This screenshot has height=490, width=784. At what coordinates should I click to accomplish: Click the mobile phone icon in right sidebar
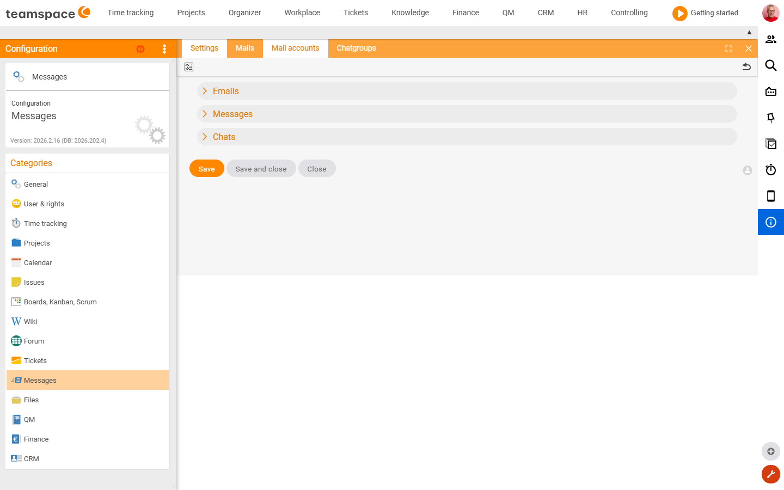771,196
